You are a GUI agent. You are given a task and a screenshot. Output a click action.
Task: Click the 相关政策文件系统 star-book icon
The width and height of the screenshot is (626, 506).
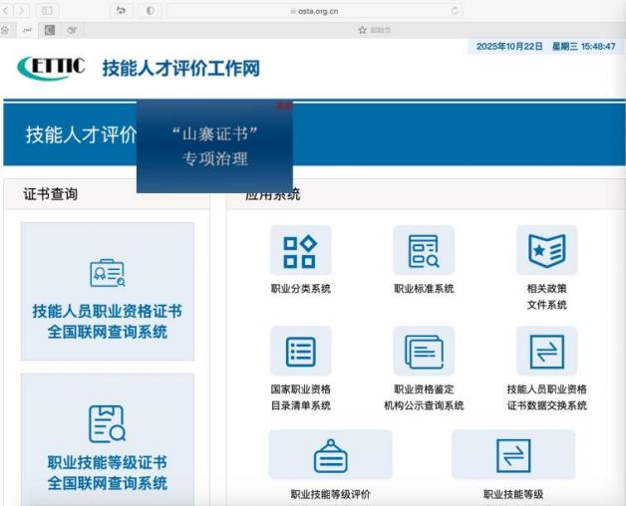click(546, 251)
